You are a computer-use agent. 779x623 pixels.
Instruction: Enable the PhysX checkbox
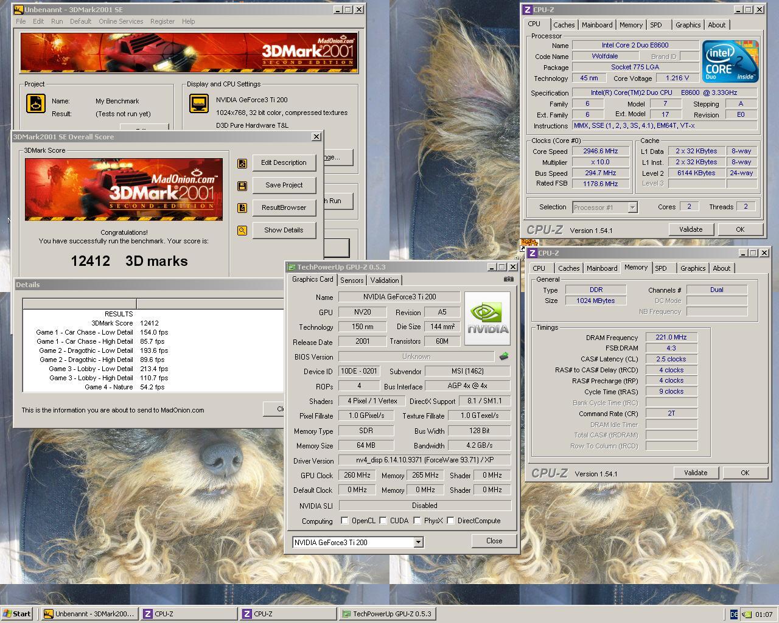click(417, 521)
